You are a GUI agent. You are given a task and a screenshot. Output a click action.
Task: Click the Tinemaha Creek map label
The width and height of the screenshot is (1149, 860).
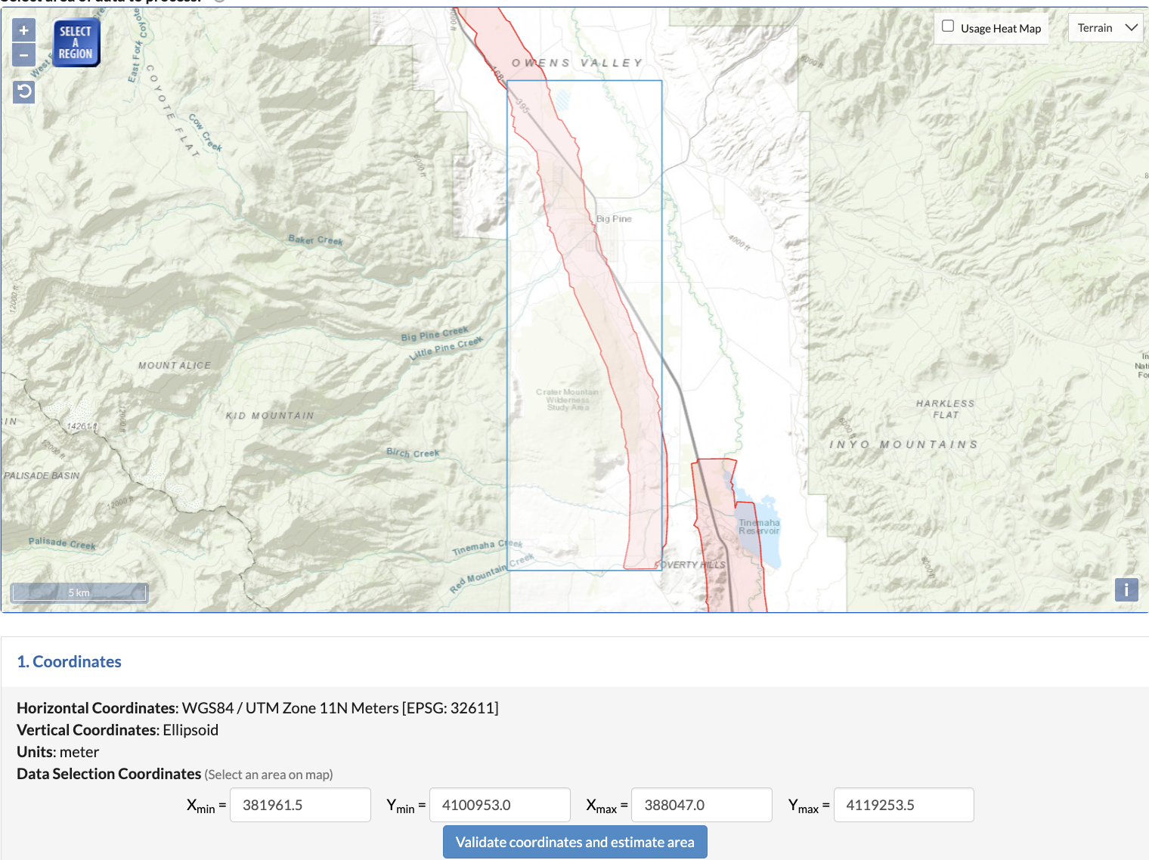(488, 547)
